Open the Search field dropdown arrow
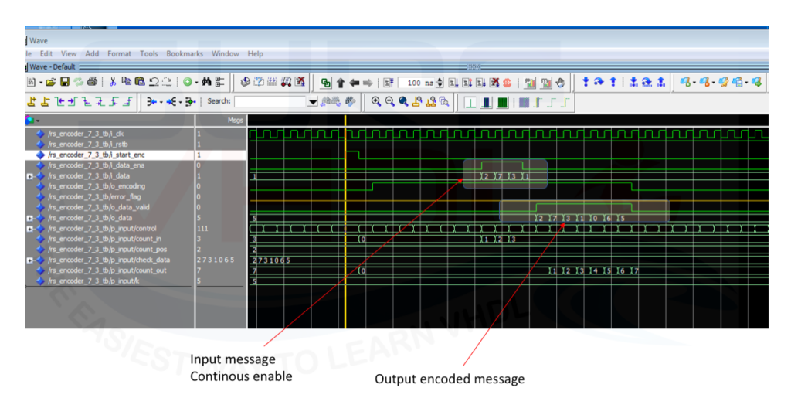This screenshot has height=415, width=791. coord(313,102)
